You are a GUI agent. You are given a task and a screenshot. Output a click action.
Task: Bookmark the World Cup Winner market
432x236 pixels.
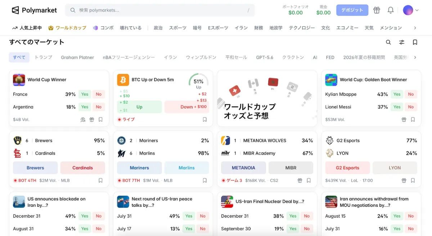click(x=100, y=120)
